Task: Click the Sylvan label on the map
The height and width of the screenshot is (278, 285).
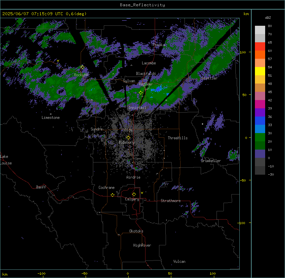Action: point(129,81)
